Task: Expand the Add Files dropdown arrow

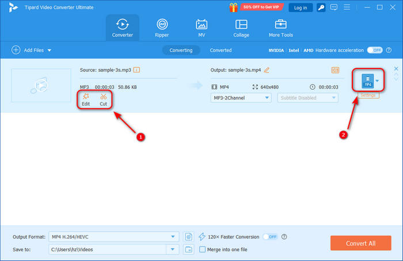Action: click(x=50, y=50)
